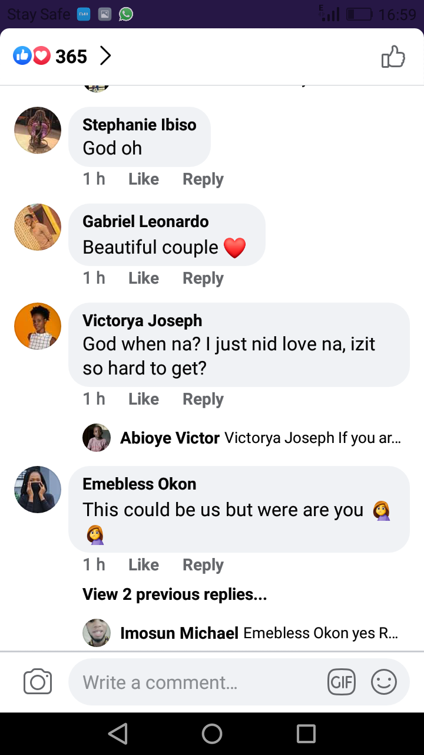Image resolution: width=424 pixels, height=755 pixels.
Task: Reply to Emebless Okon's comment
Action: pos(203,565)
